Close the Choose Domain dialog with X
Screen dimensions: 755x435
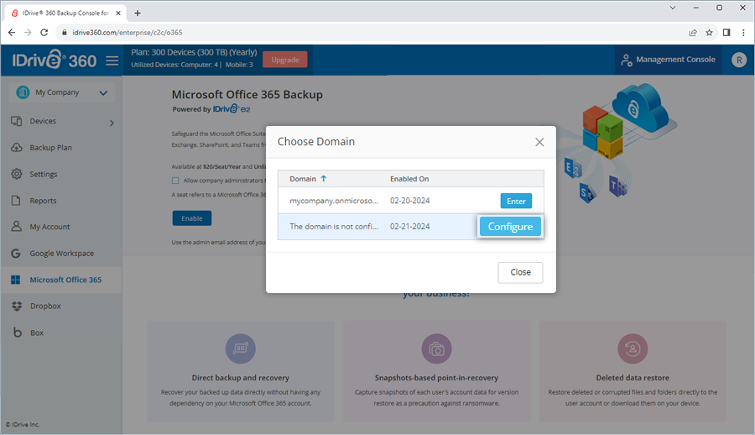coord(539,142)
